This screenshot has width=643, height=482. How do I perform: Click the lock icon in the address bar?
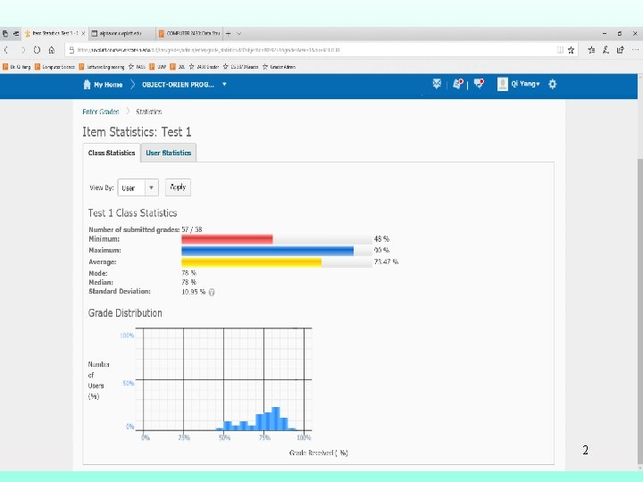point(71,50)
